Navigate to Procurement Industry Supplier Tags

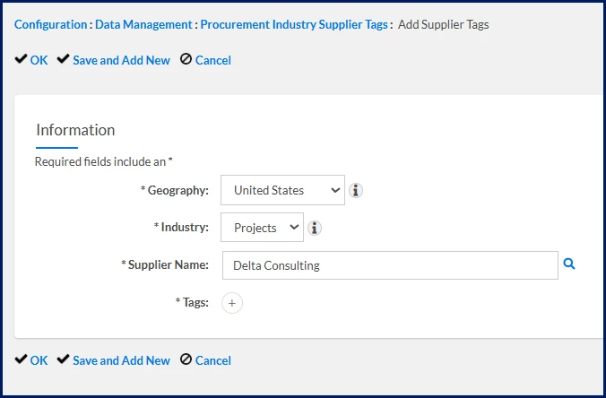294,24
